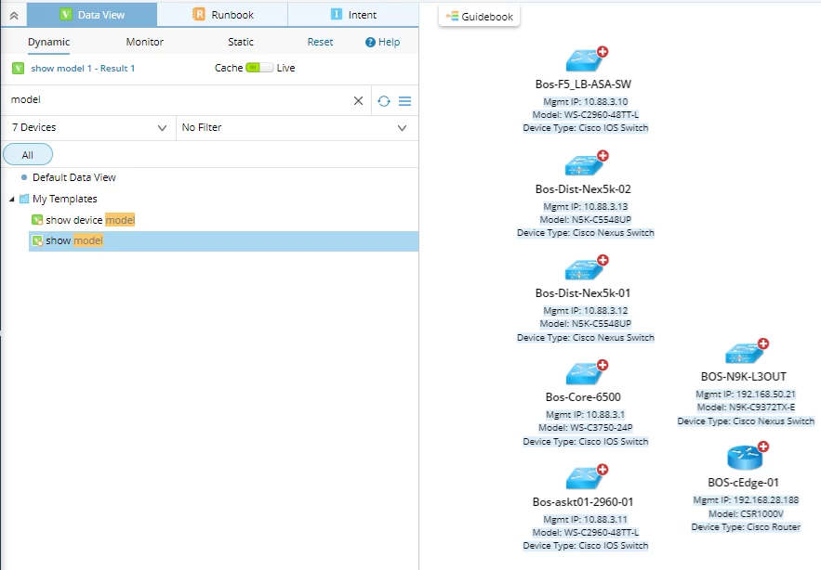This screenshot has width=821, height=570.
Task: Click the Bos-Dist-Nex5k-01 device label
Action: [583, 292]
